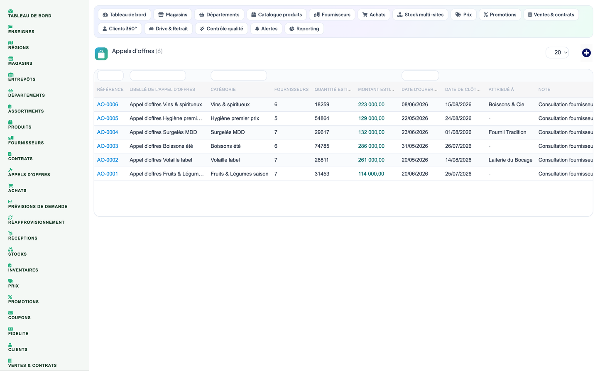
Task: Switch to the Reporting top tab
Action: tap(304, 29)
